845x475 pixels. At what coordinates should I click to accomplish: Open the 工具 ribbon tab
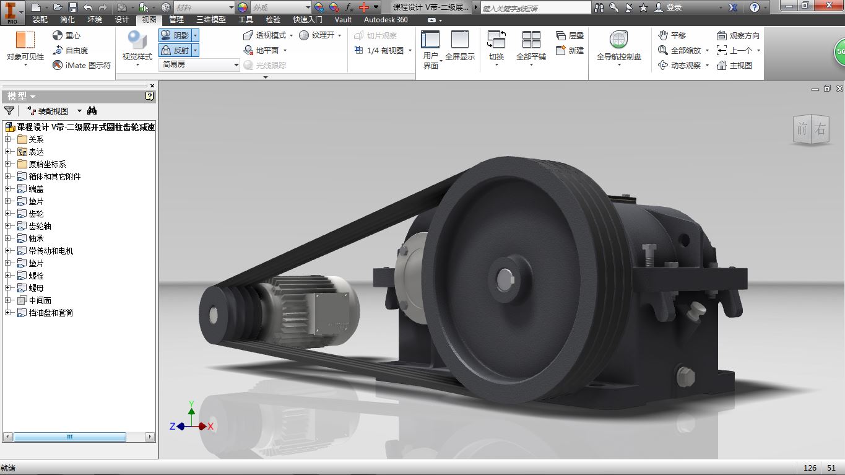point(246,20)
